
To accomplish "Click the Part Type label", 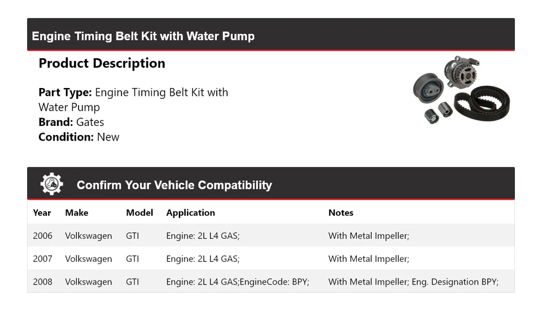I will 65,92.
